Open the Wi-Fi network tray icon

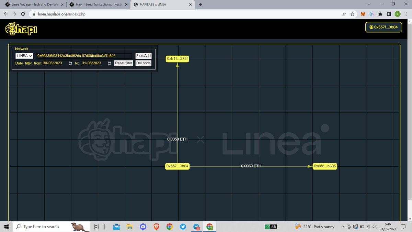[368, 227]
